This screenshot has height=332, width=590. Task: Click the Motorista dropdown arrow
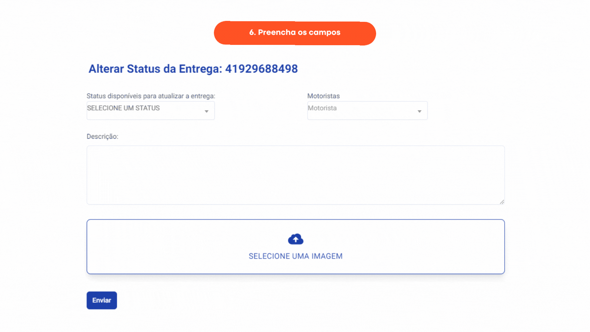pos(419,111)
